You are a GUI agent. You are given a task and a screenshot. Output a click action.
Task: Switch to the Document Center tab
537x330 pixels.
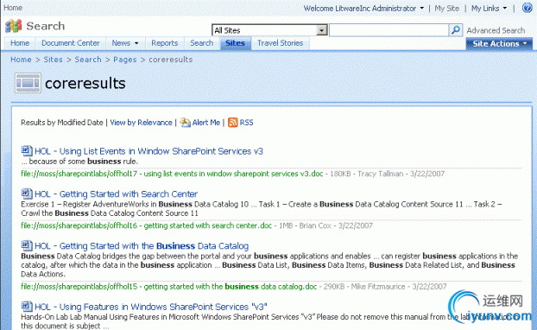[71, 43]
